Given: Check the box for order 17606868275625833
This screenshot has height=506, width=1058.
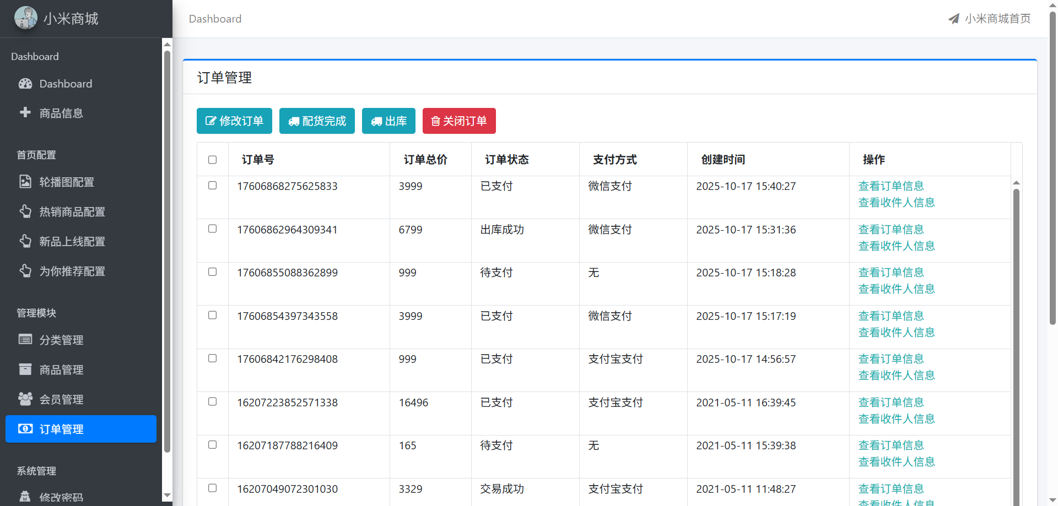Looking at the screenshot, I should click(x=213, y=186).
